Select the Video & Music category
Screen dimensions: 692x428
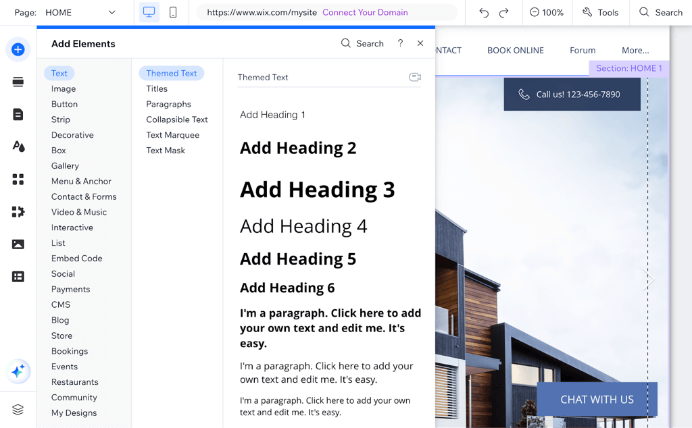pyautogui.click(x=79, y=212)
